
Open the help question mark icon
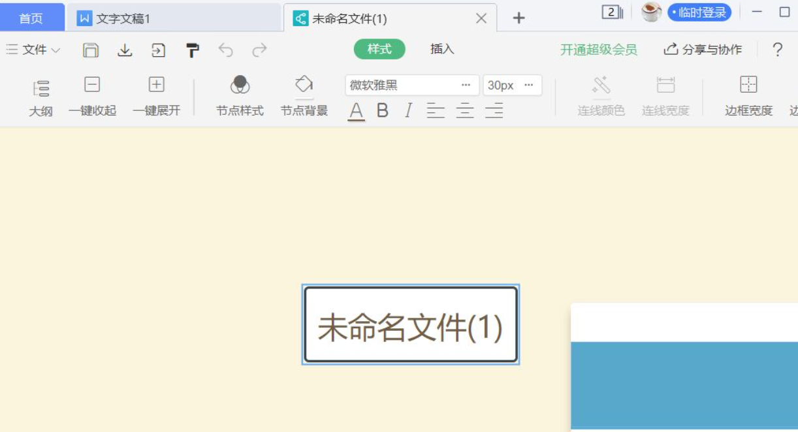click(x=777, y=50)
